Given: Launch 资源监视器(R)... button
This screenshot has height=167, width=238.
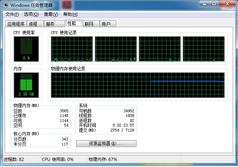Looking at the screenshot, I should tap(106, 143).
